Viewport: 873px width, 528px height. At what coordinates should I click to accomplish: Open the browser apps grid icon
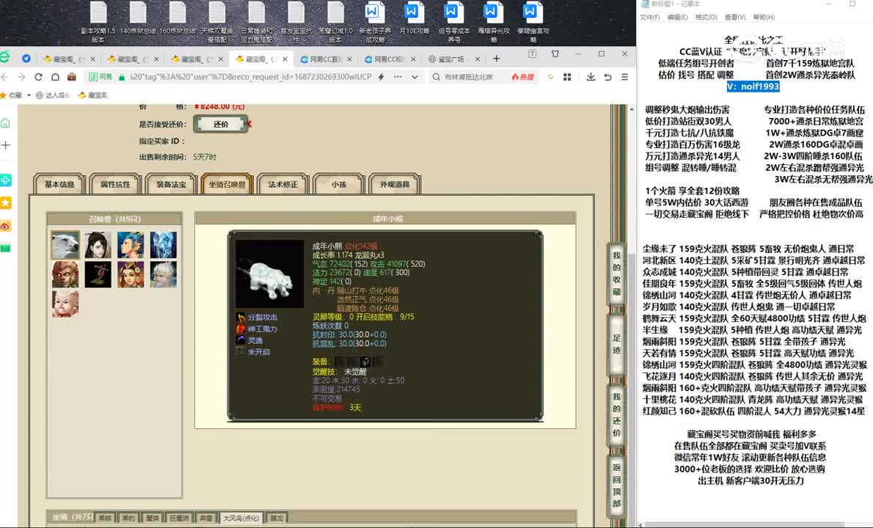click(567, 77)
